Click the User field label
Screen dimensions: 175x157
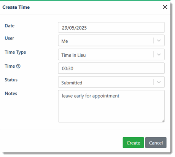(x=10, y=38)
